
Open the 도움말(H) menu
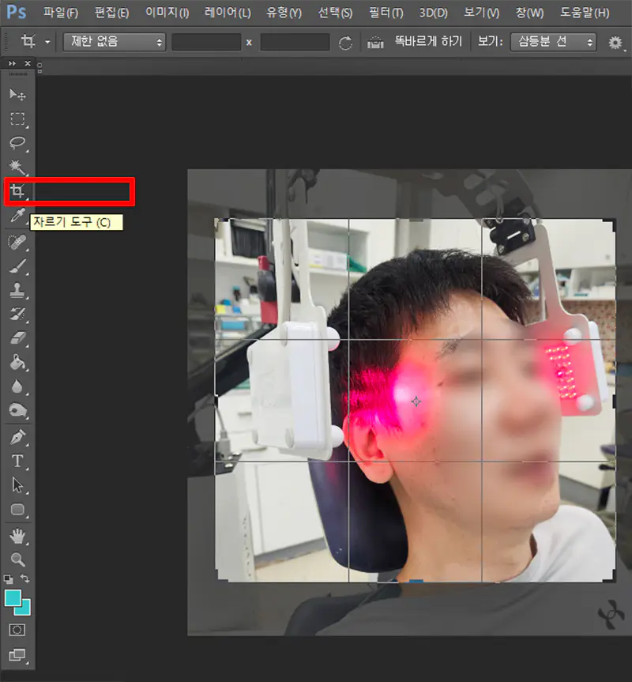(585, 13)
